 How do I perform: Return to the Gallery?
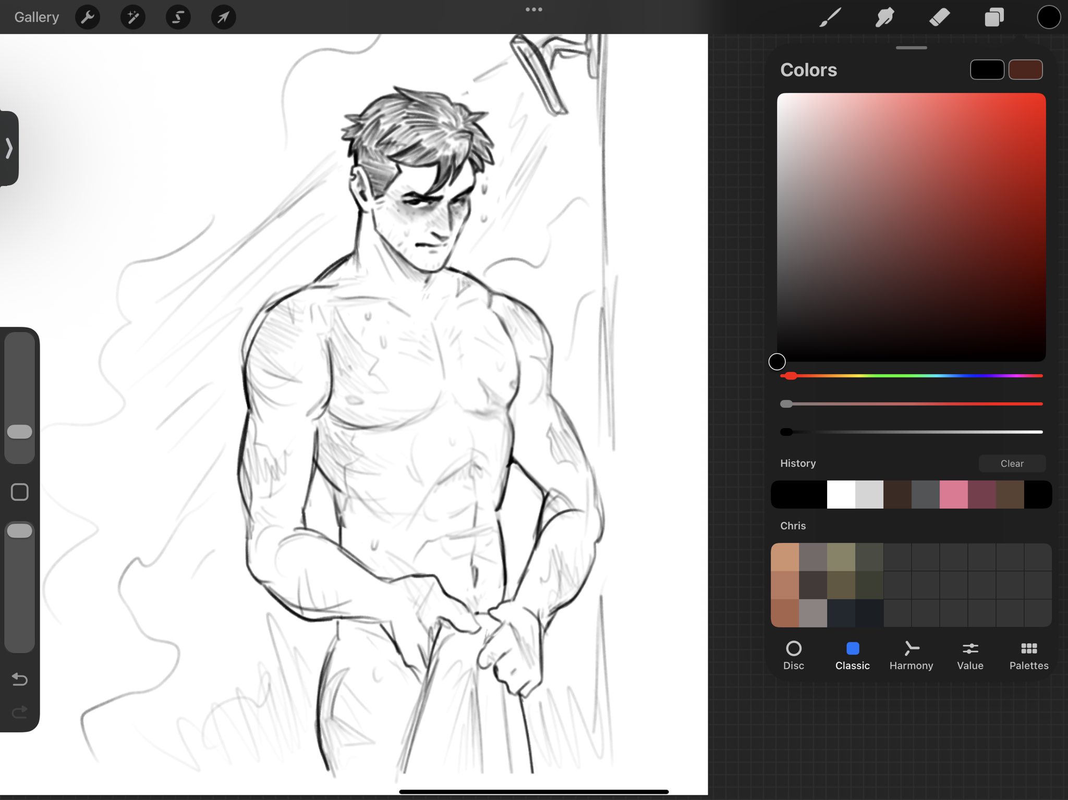point(37,17)
